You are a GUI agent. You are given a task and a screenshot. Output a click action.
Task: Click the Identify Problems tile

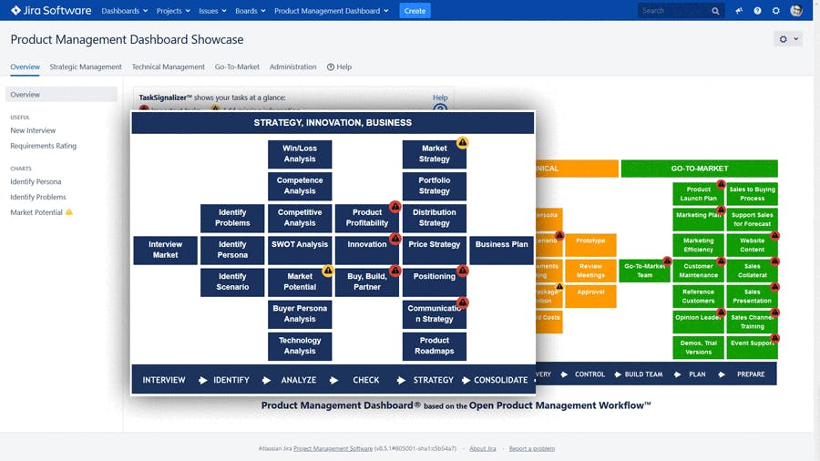[232, 218]
